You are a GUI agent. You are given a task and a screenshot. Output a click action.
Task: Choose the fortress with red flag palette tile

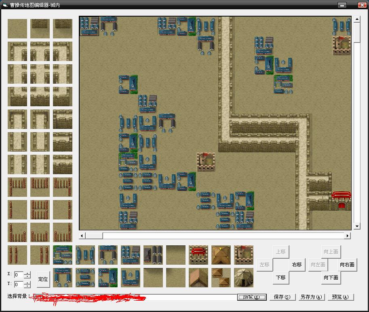pyautogui.click(x=244, y=255)
